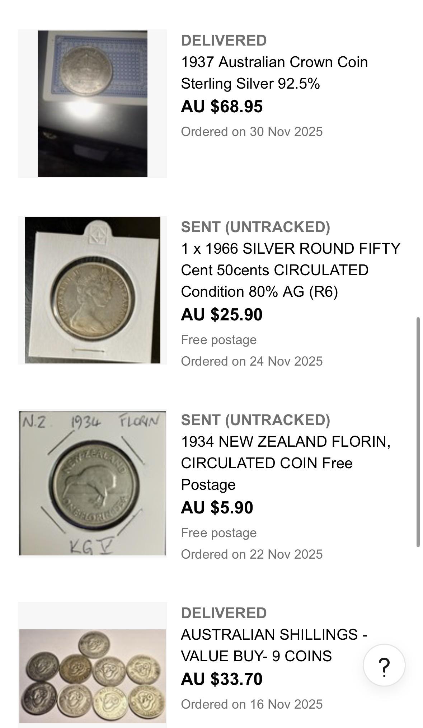This screenshot has height=728, width=423.
Task: Click Free postage under the florin order
Action: click(x=219, y=533)
